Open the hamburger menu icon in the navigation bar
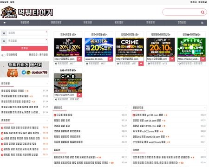209x167 pixels. pyautogui.click(x=202, y=23)
